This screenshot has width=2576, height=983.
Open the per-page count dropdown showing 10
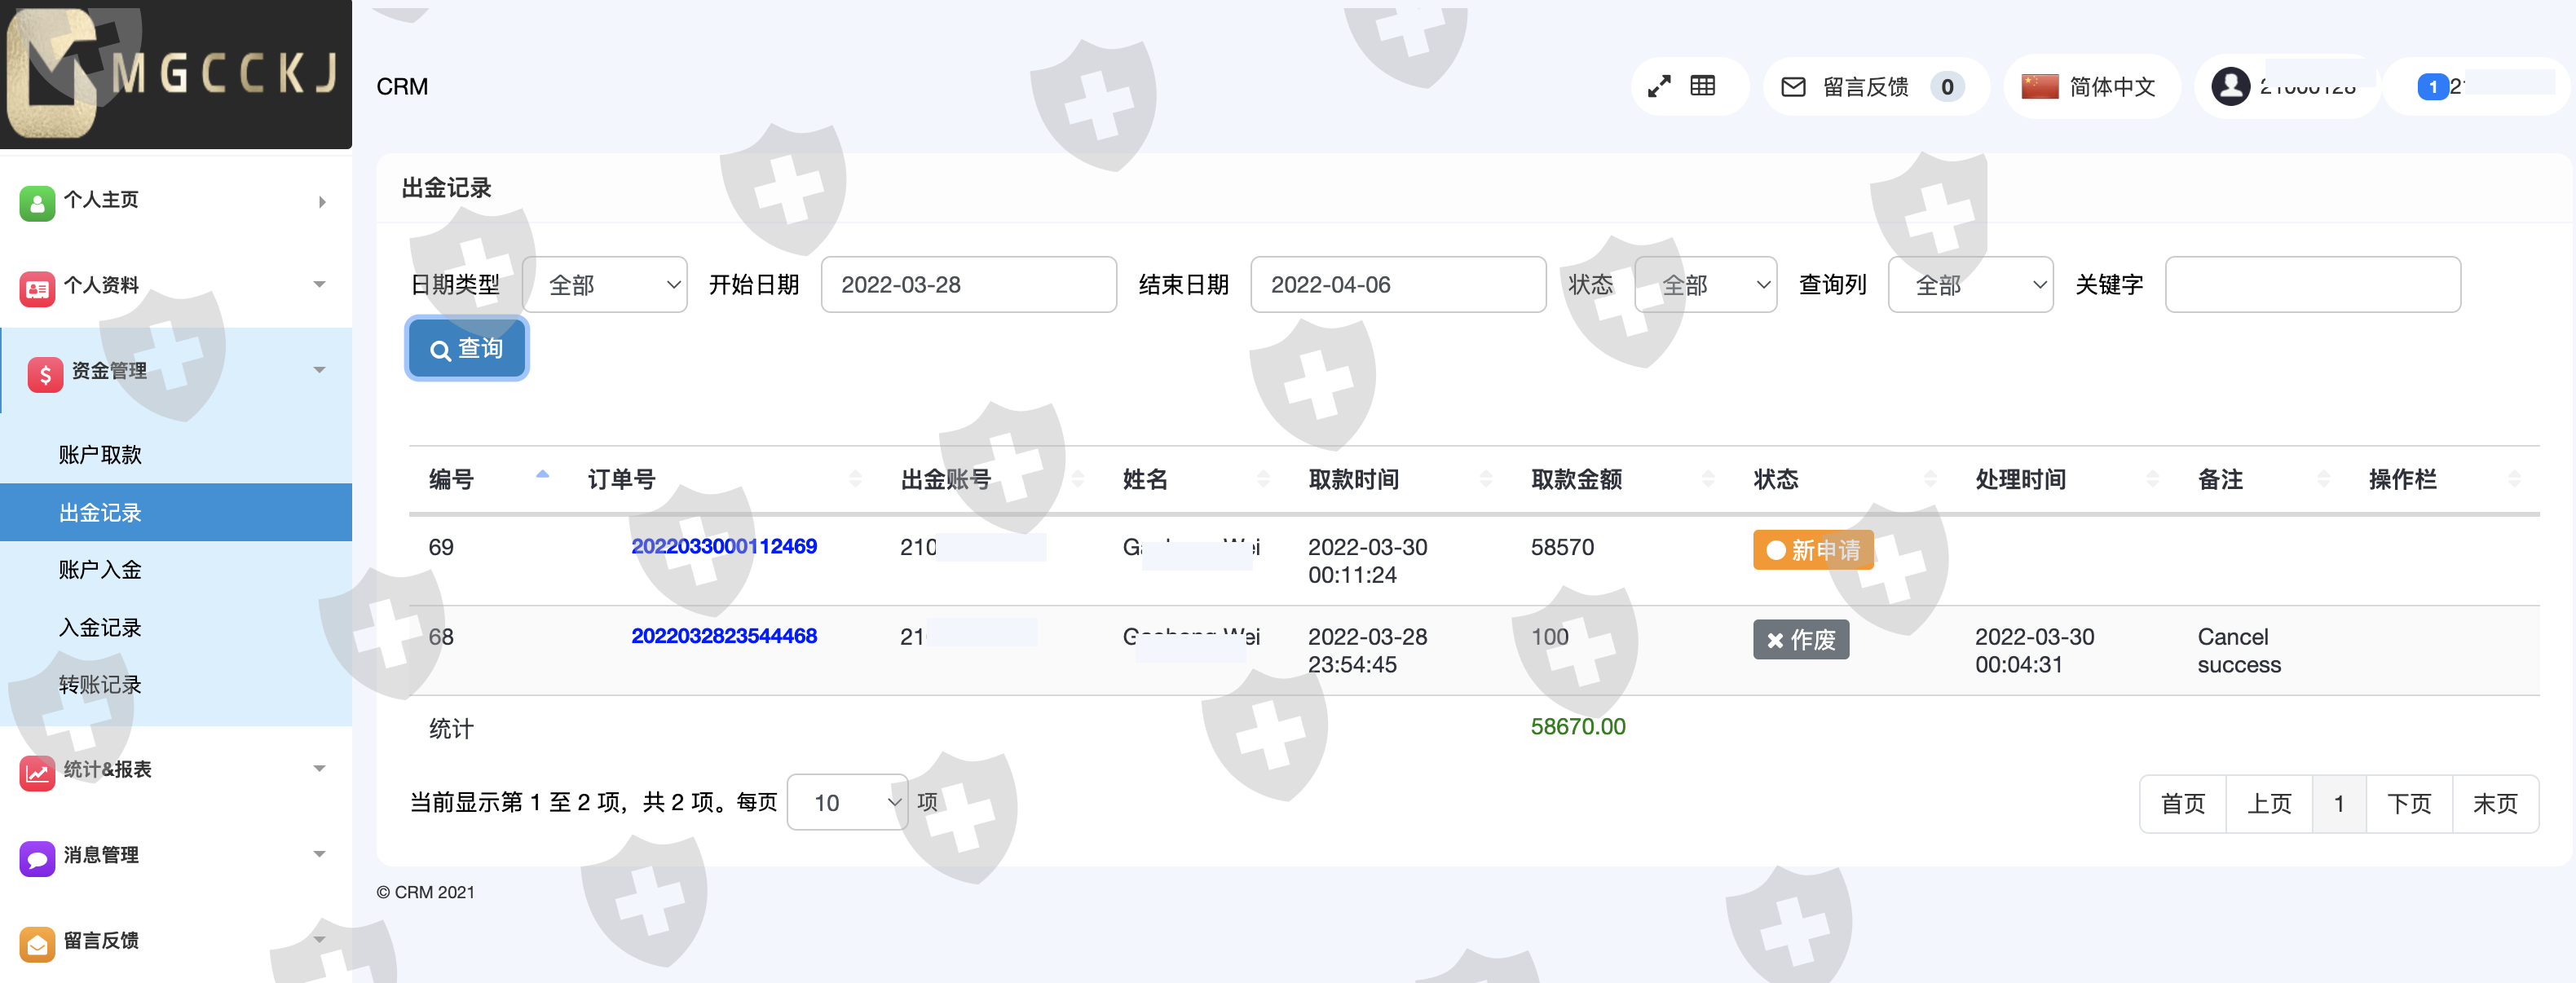pos(846,802)
